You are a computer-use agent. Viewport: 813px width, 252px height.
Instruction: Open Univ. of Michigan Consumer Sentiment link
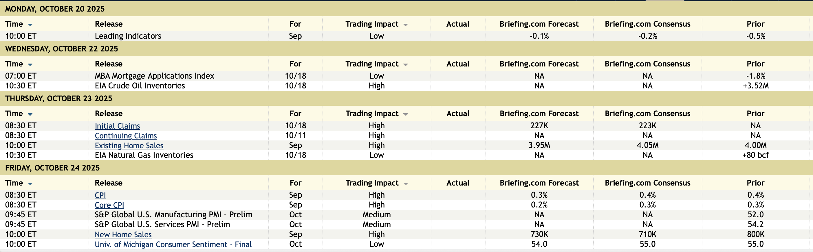click(173, 244)
